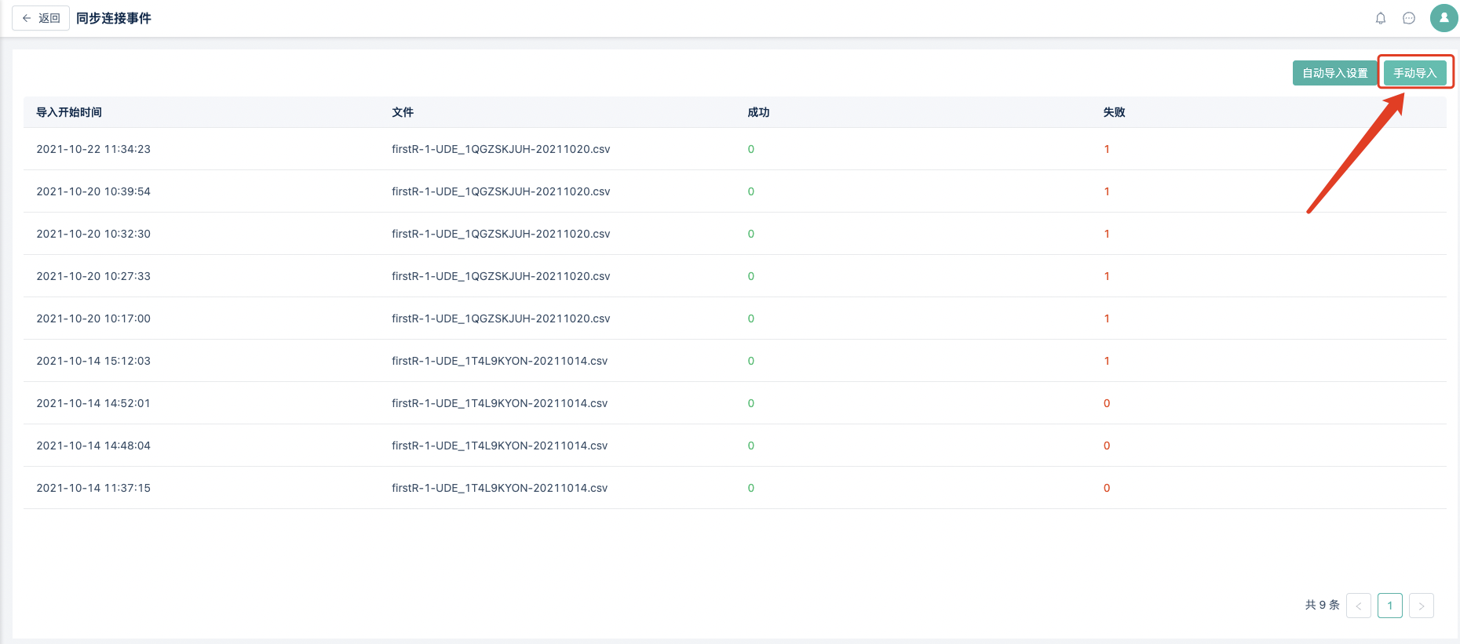Click the 共 9 条 total count
This screenshot has width=1460, height=644.
pos(1323,605)
